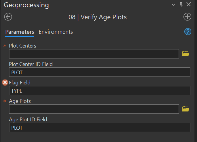
Task: Open the Geoprocessing pane options dropdown arrow
Action: (173, 5)
